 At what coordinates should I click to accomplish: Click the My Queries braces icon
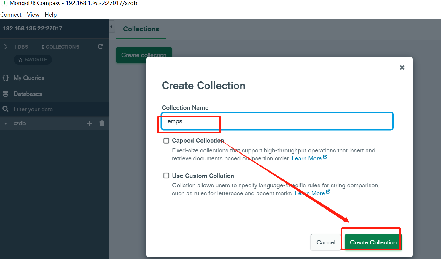6,78
